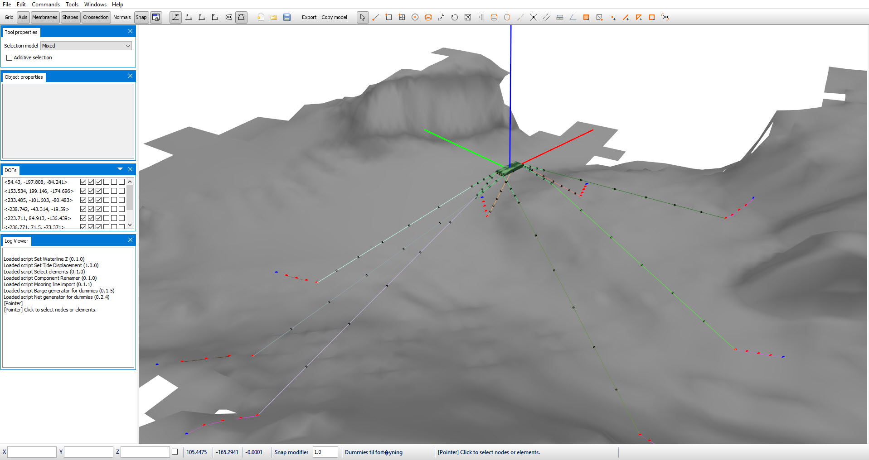The image size is (869, 460).
Task: Check fifth DOF box for <223.711, 84.913, -136.439>
Action: pyautogui.click(x=114, y=218)
